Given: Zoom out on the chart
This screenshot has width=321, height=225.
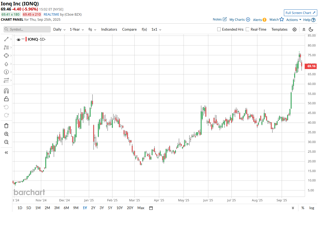Looking at the screenshot, I should coord(6,142).
